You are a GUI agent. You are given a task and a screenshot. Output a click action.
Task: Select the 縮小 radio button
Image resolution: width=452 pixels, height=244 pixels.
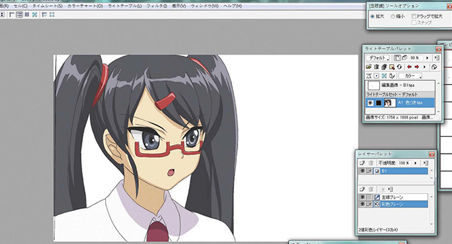[393, 16]
